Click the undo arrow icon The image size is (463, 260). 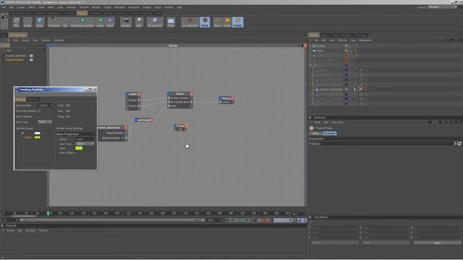pos(4,17)
